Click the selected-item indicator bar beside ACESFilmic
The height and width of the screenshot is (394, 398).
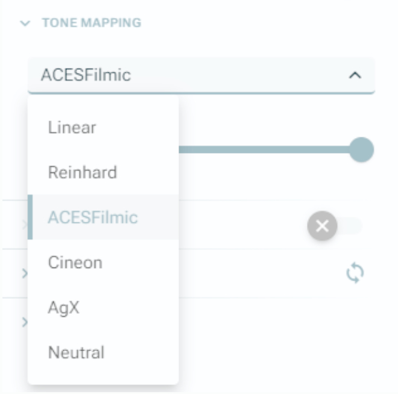pyautogui.click(x=30, y=217)
